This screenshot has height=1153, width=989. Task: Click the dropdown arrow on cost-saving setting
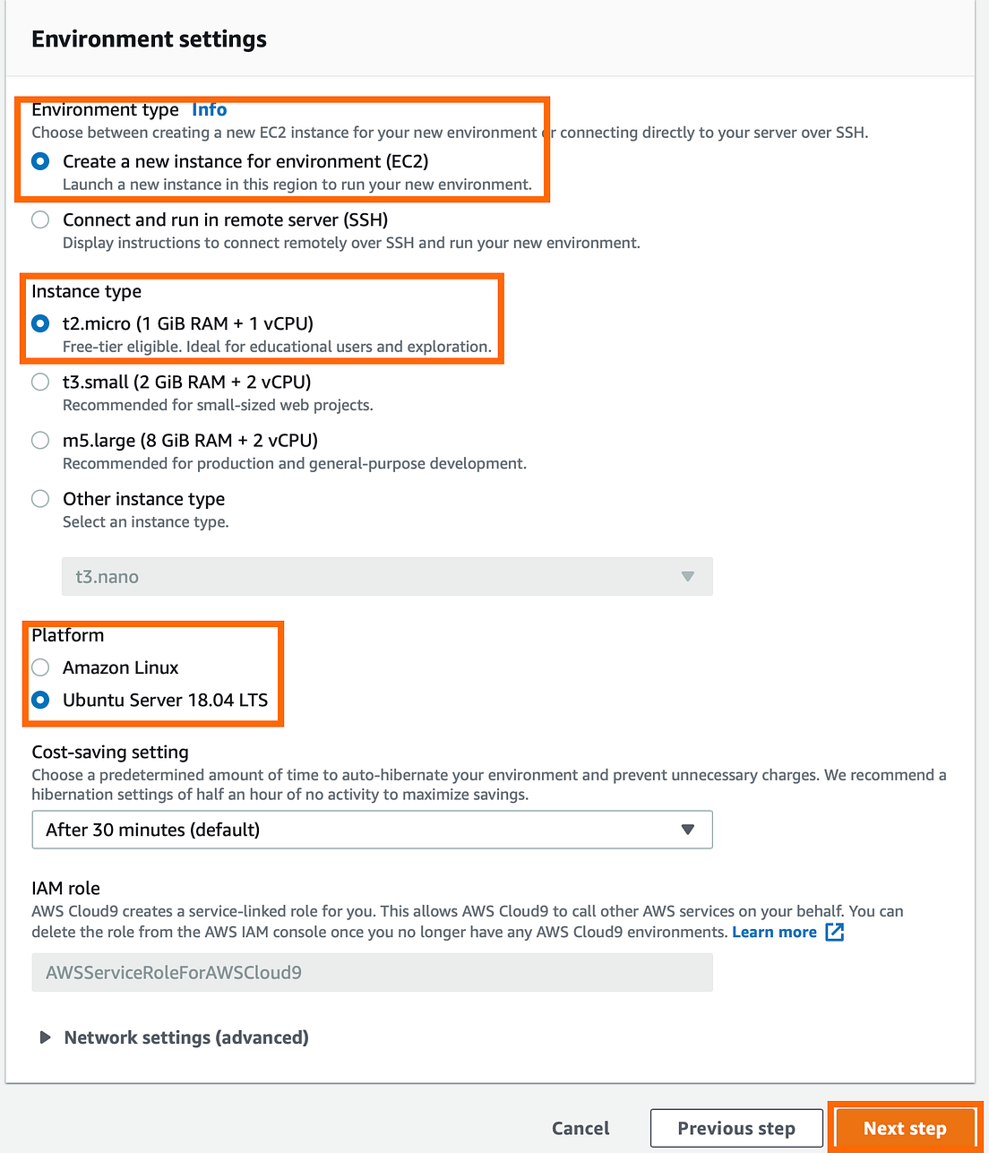[x=688, y=830]
